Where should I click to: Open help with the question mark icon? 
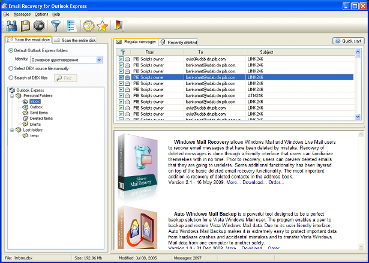pyautogui.click(x=89, y=26)
